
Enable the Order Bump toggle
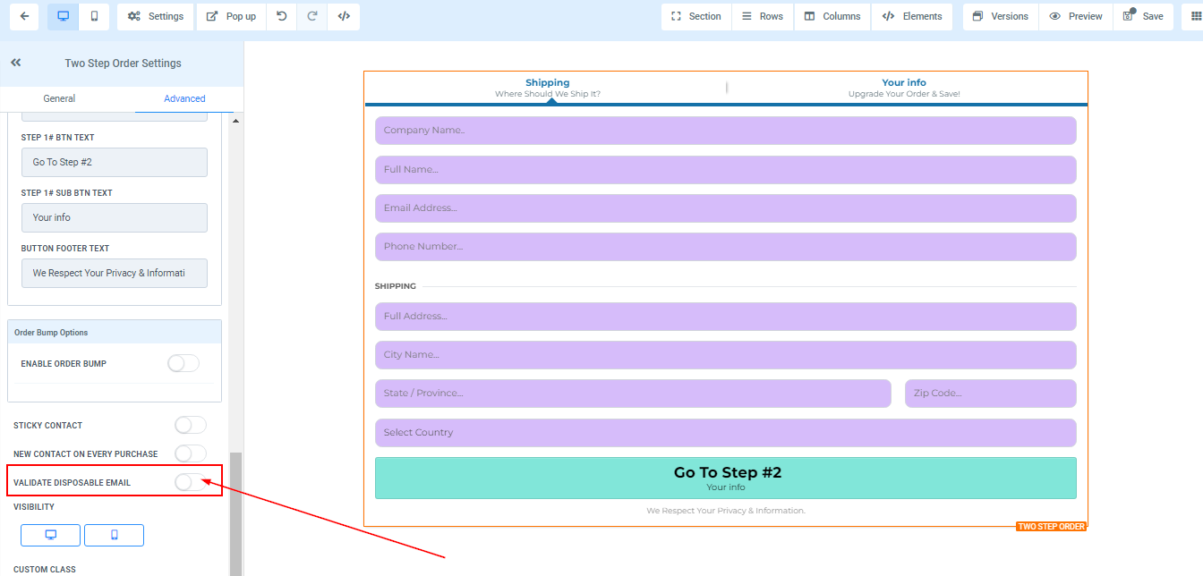pyautogui.click(x=183, y=363)
